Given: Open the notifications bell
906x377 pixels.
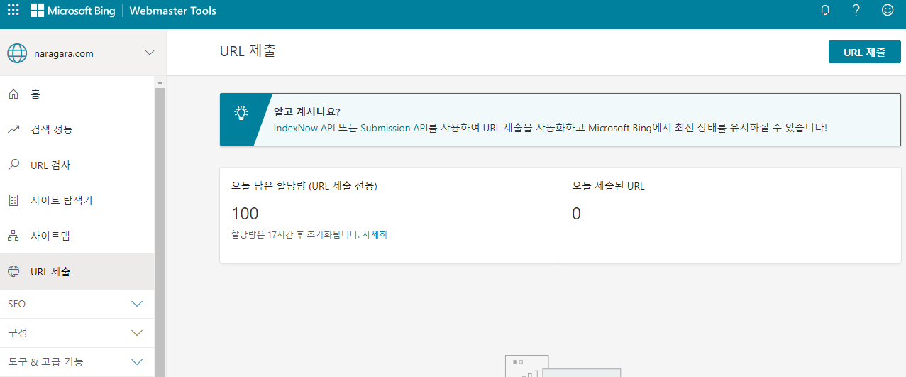Looking at the screenshot, I should (825, 11).
